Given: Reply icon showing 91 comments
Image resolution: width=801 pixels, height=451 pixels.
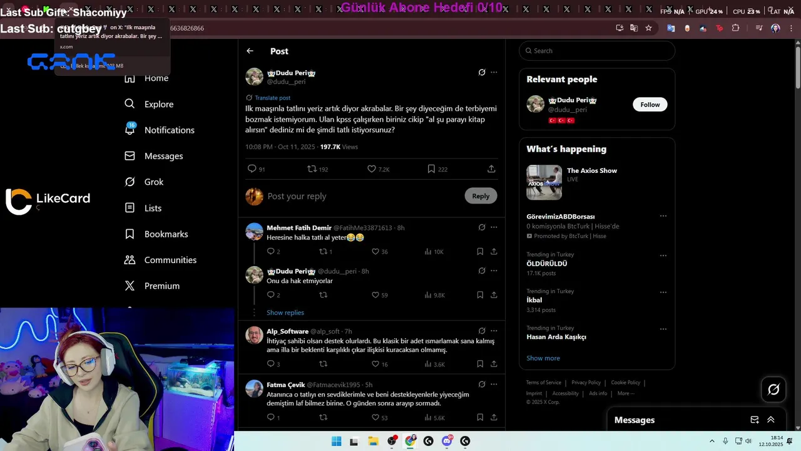Looking at the screenshot, I should point(252,168).
